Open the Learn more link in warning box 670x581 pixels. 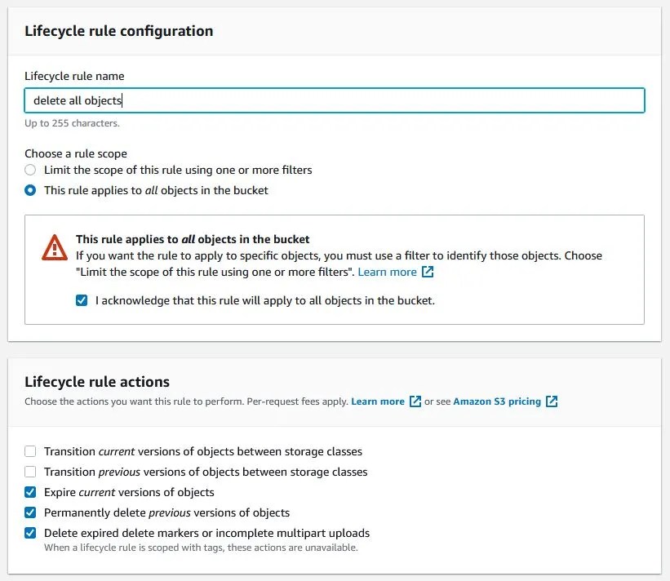388,272
